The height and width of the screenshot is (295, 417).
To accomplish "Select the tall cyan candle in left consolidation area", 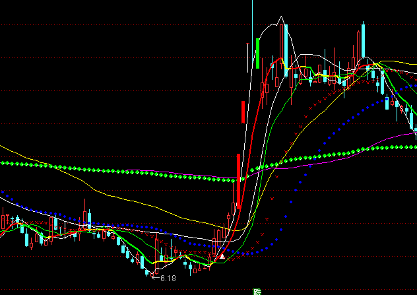I will click(89, 218).
